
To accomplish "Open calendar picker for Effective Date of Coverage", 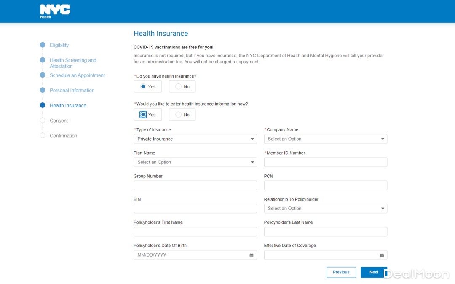I will (382, 255).
